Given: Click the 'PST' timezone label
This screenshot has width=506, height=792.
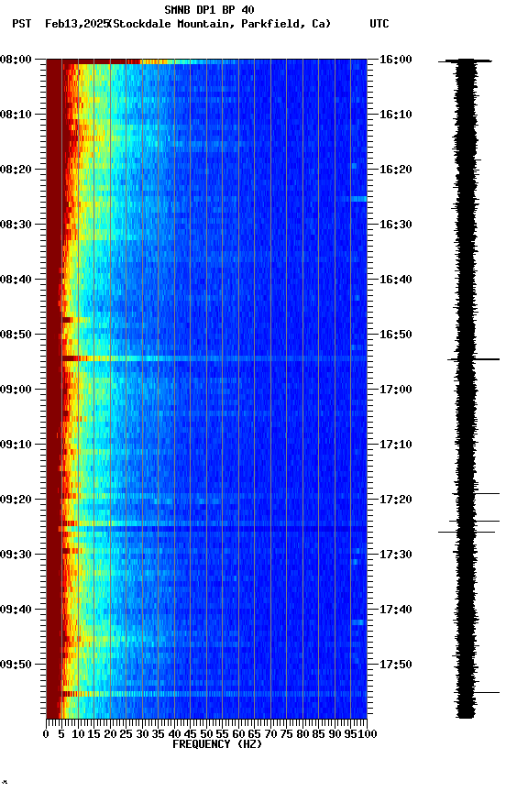Looking at the screenshot, I should 22,24.
